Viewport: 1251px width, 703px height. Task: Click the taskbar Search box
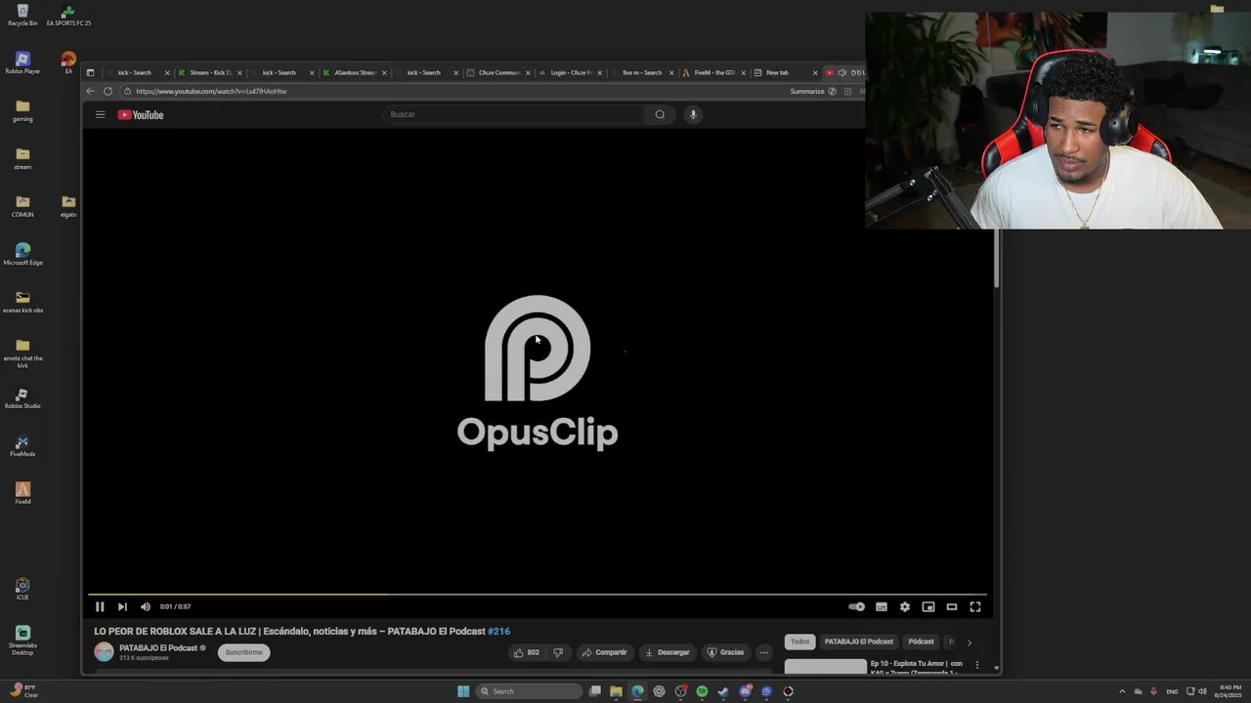(x=530, y=691)
